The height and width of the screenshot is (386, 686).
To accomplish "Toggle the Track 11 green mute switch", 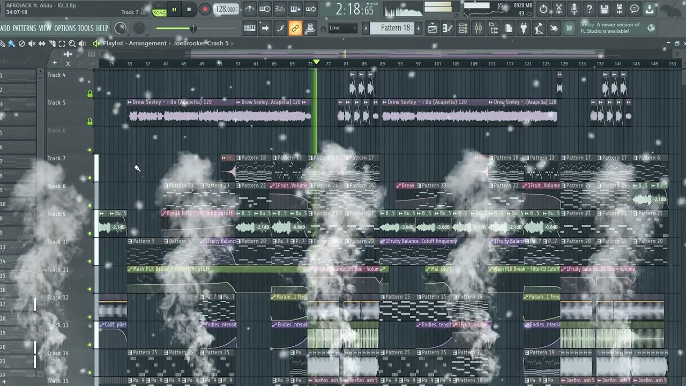I will click(x=90, y=289).
